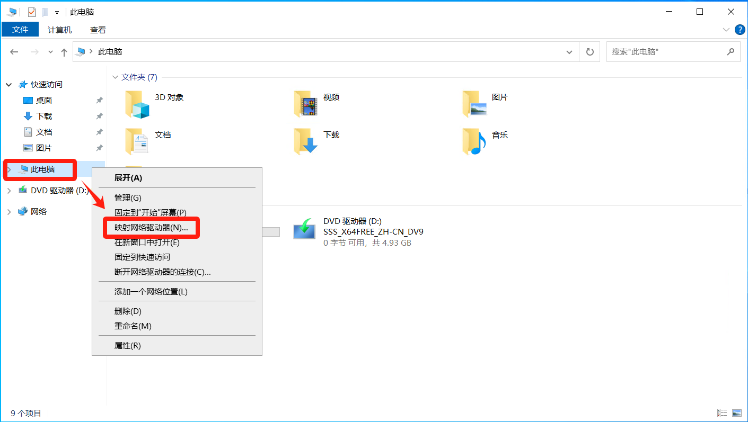Choose 属性(R) from the context menu

[x=128, y=346]
